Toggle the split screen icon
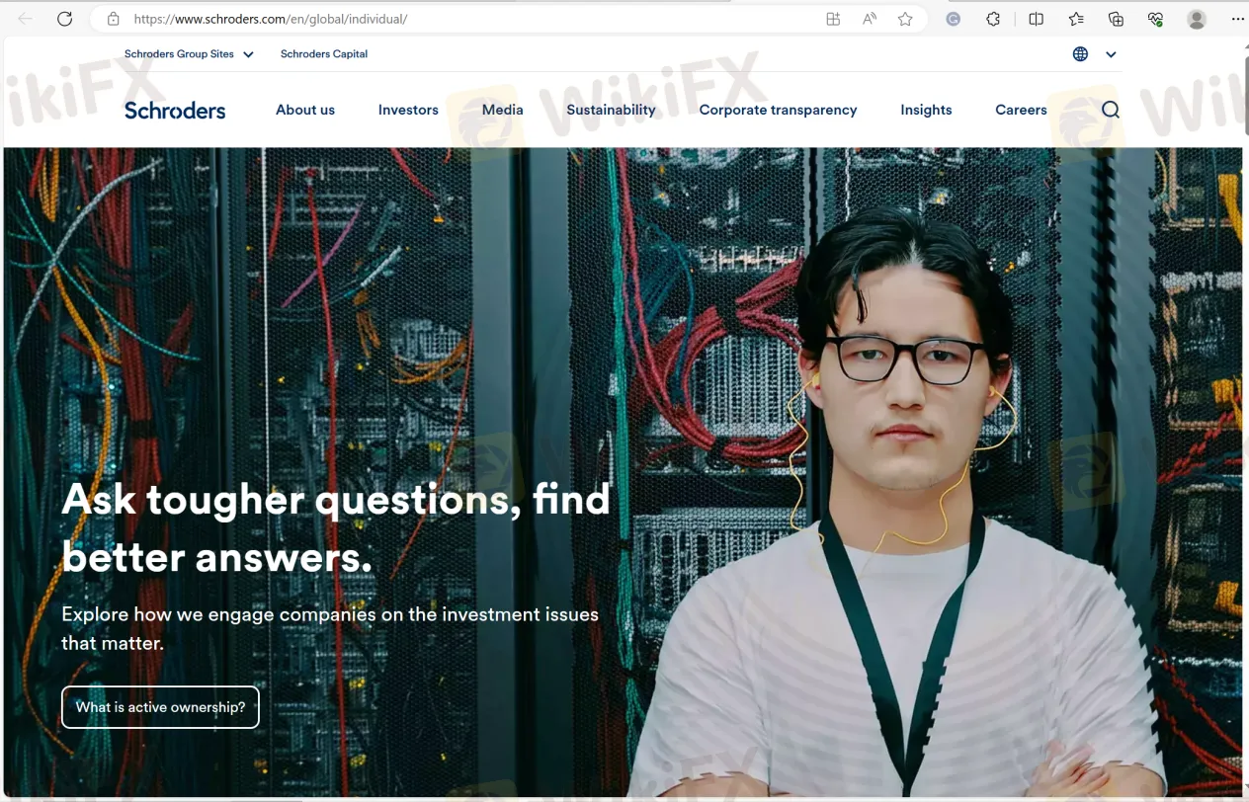The width and height of the screenshot is (1249, 802). coord(1036,19)
